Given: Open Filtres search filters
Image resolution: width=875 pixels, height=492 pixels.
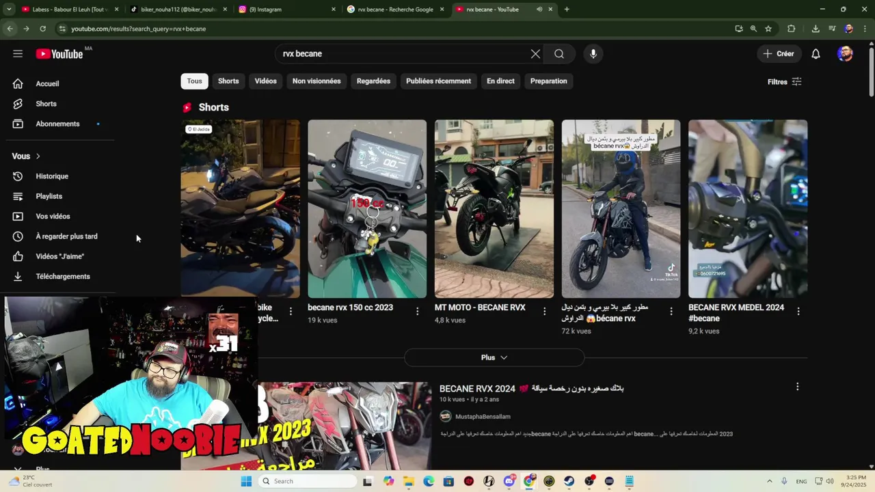Looking at the screenshot, I should (785, 82).
